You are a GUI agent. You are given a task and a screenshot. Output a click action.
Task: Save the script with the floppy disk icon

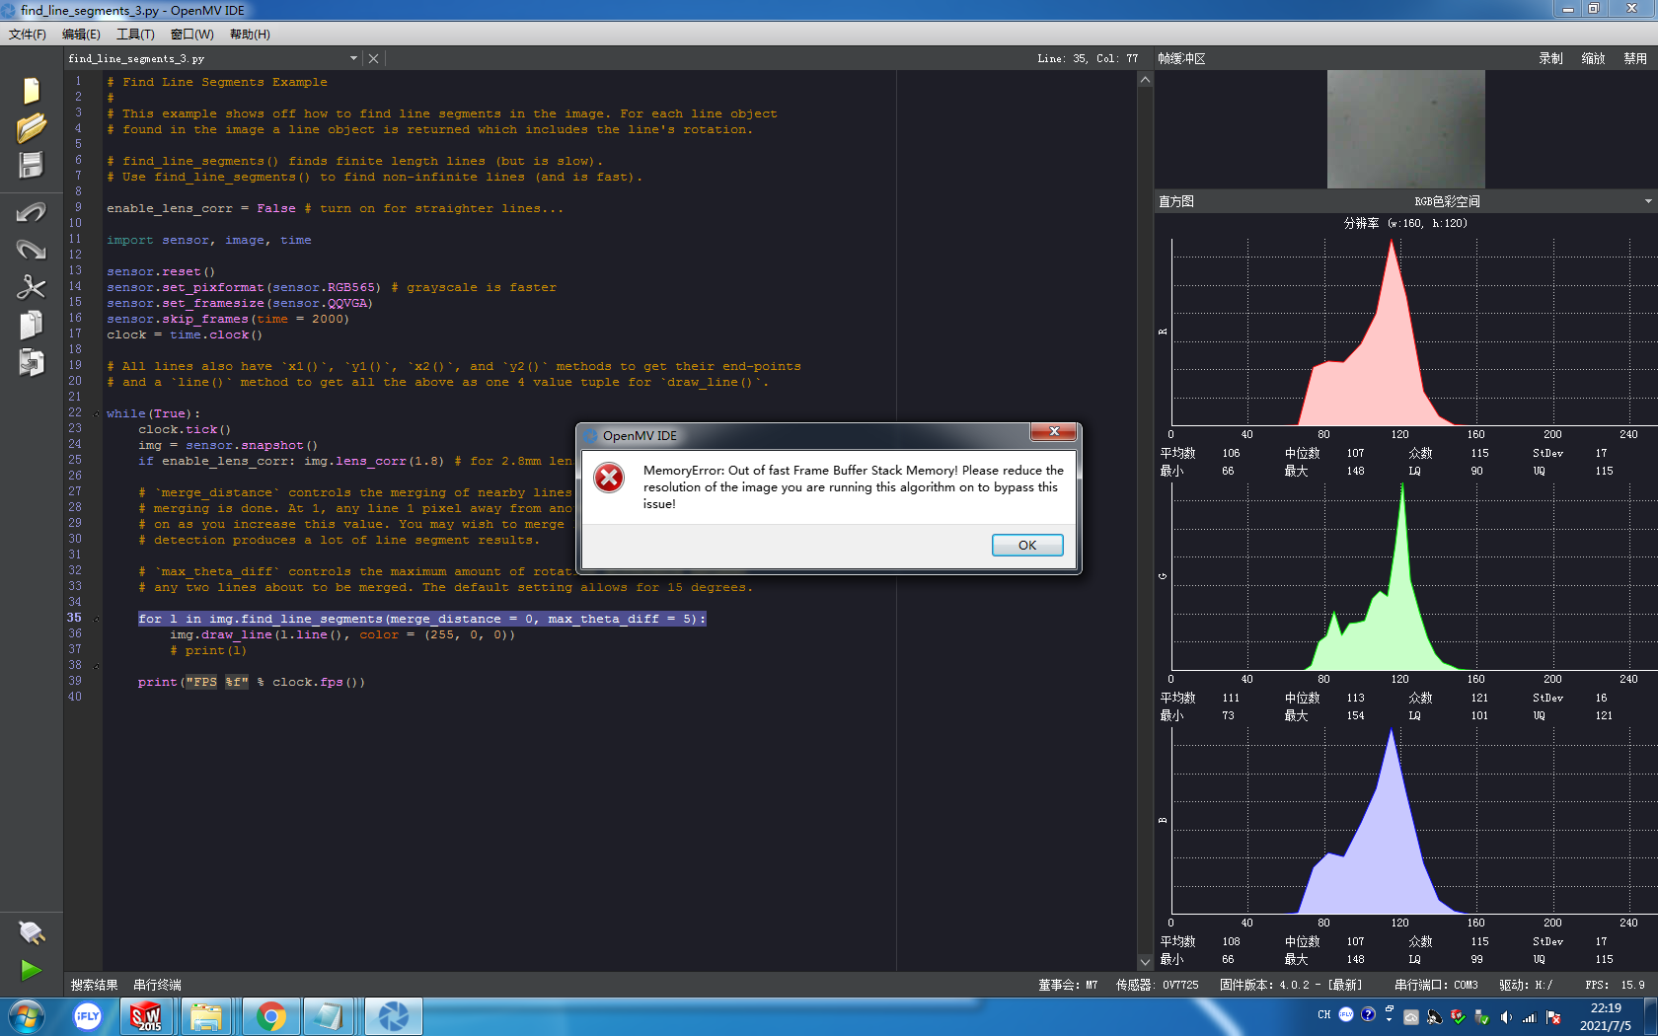pyautogui.click(x=31, y=165)
